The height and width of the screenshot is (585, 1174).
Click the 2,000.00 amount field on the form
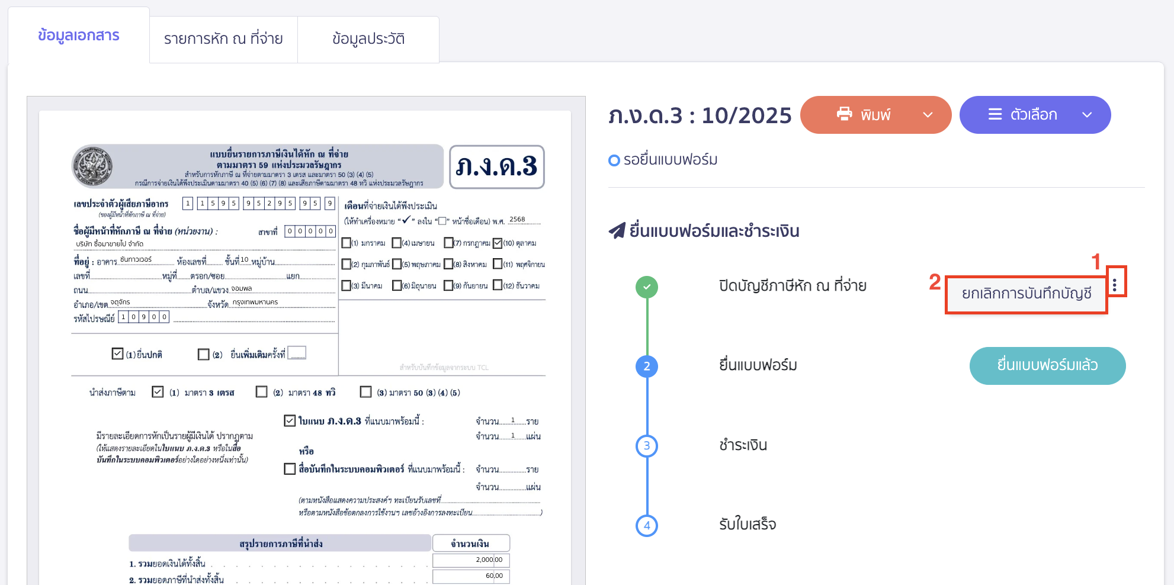pos(471,560)
